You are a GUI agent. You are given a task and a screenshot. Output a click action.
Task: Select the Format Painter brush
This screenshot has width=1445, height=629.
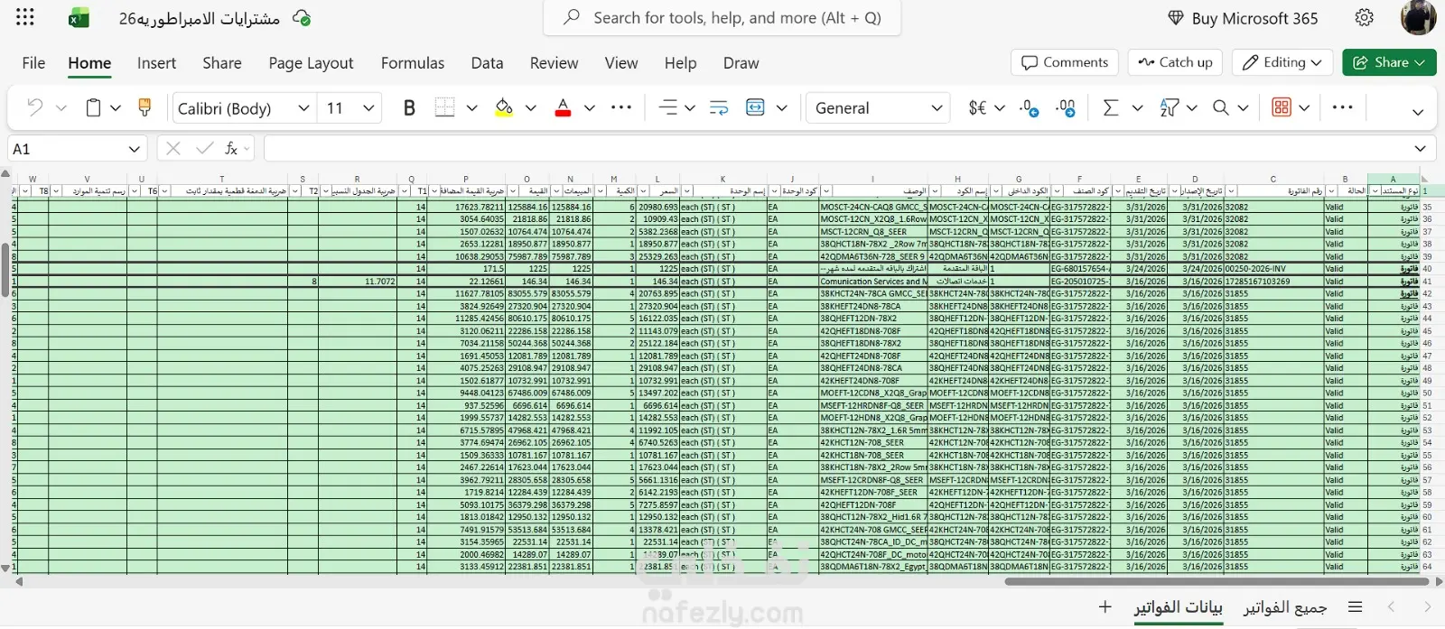click(144, 107)
